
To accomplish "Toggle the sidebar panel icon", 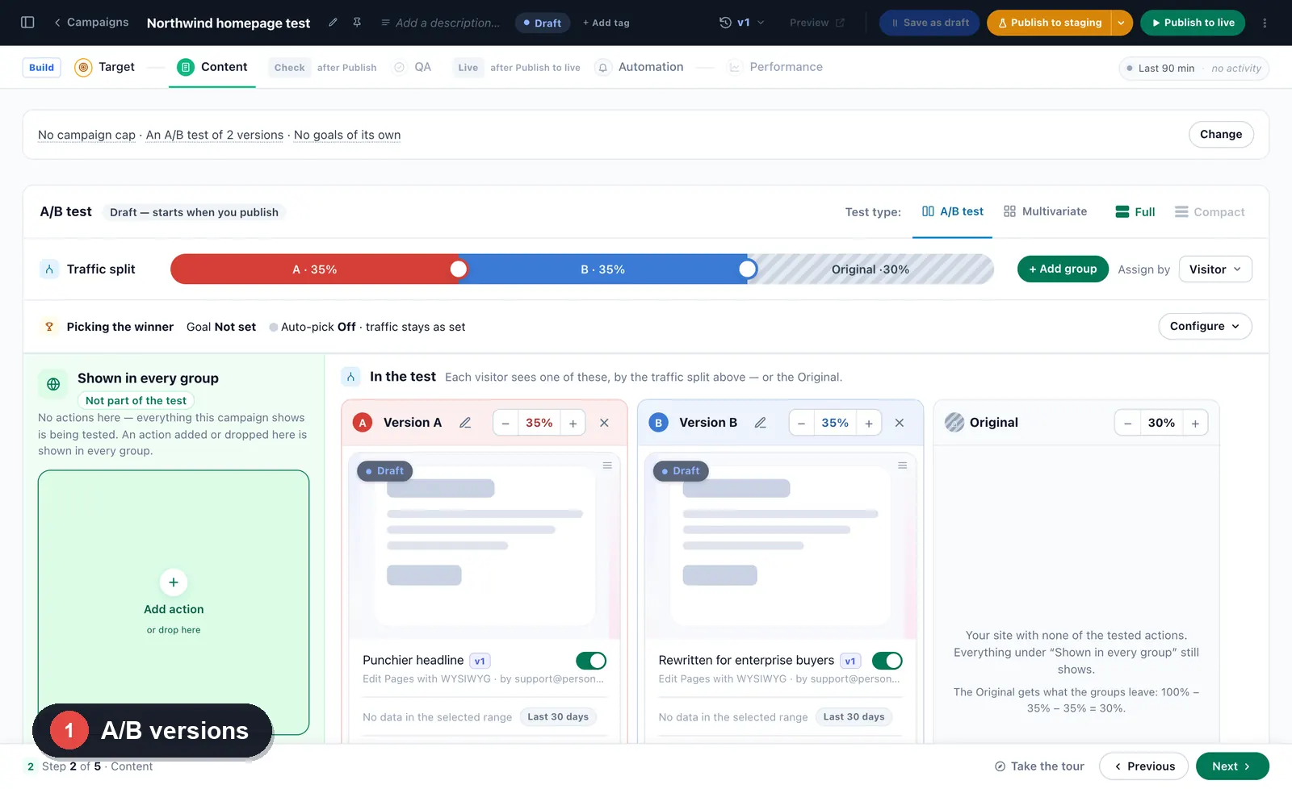I will point(27,23).
